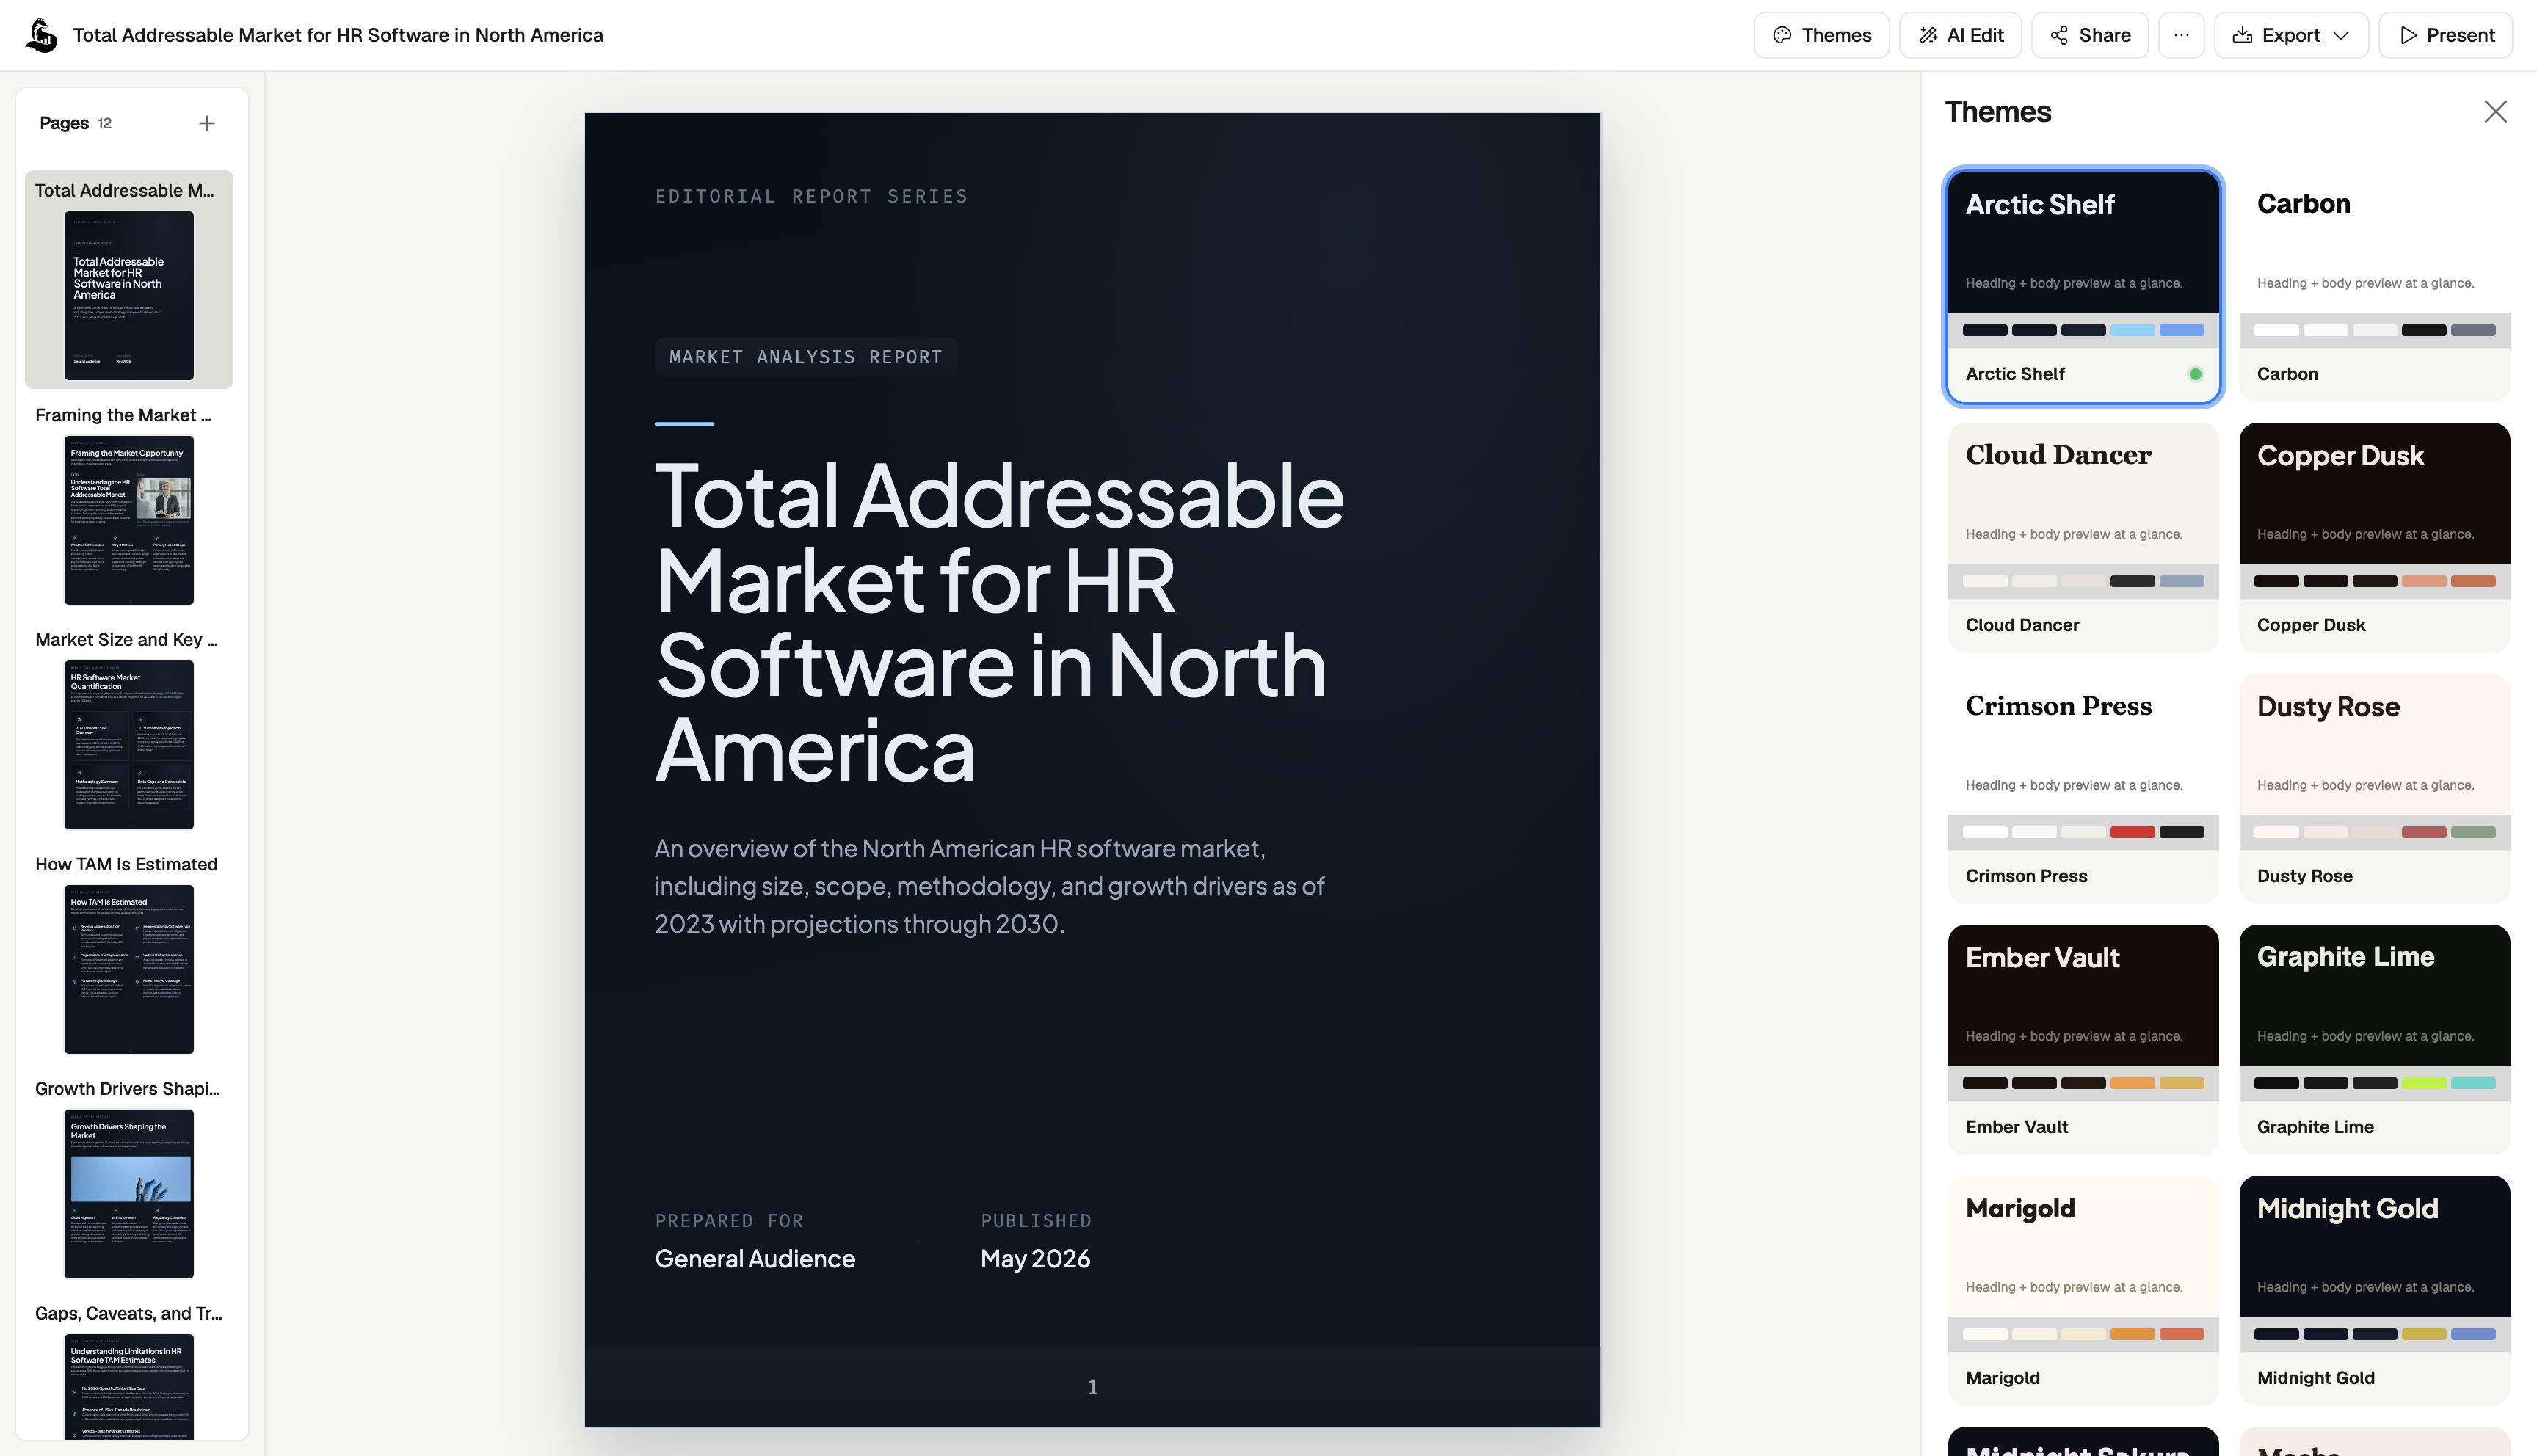Click the 'PUBLISHED' label

[x=1036, y=1220]
